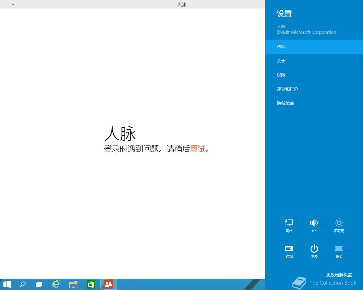363x290 pixels.
Task: Open 评论和打分 in settings
Action: (314, 89)
